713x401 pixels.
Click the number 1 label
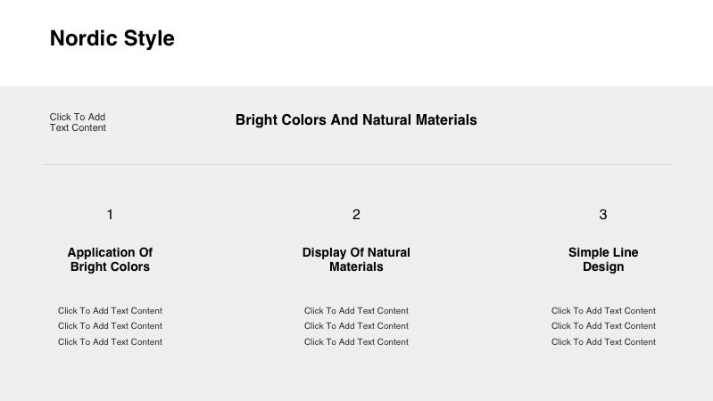(110, 215)
